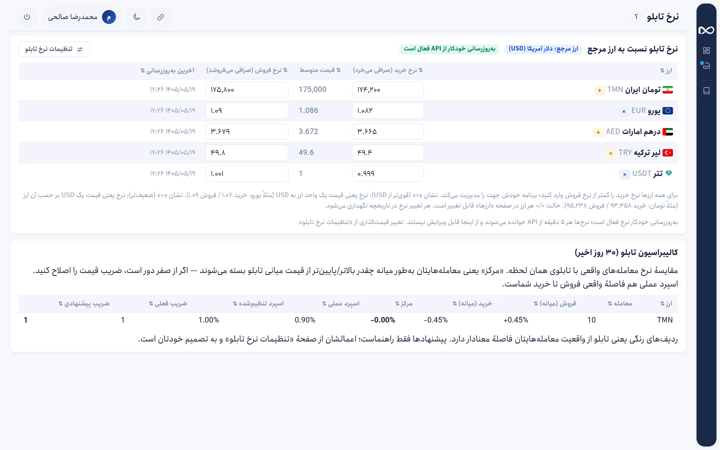
Task: Sort by نرخ خرید column header
Action: (x=388, y=70)
